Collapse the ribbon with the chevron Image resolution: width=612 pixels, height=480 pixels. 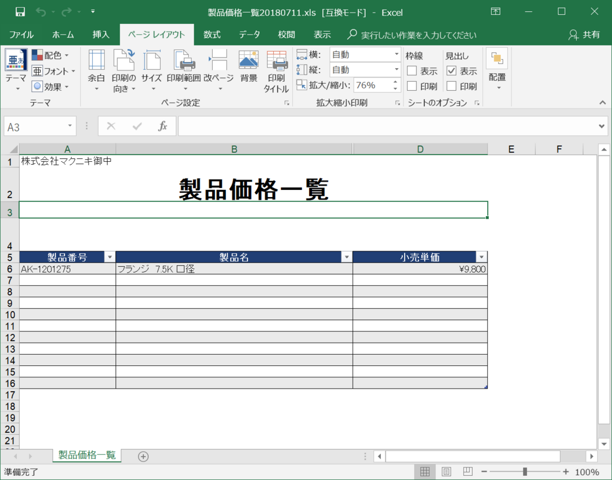[602, 103]
